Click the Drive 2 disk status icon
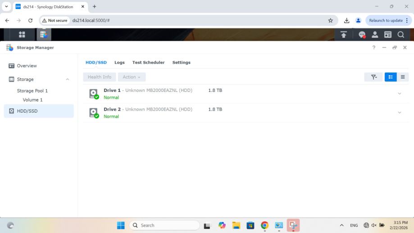Image resolution: width=414 pixels, height=233 pixels. pos(94,113)
